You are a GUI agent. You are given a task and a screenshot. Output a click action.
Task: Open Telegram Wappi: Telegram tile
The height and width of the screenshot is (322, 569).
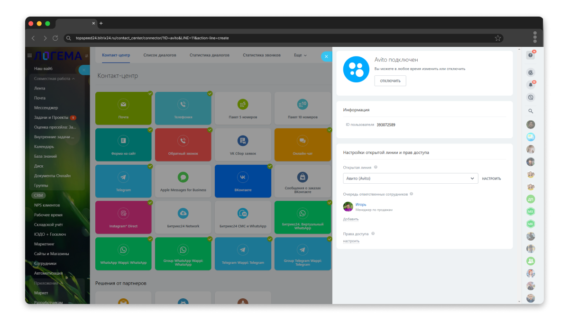pyautogui.click(x=243, y=254)
